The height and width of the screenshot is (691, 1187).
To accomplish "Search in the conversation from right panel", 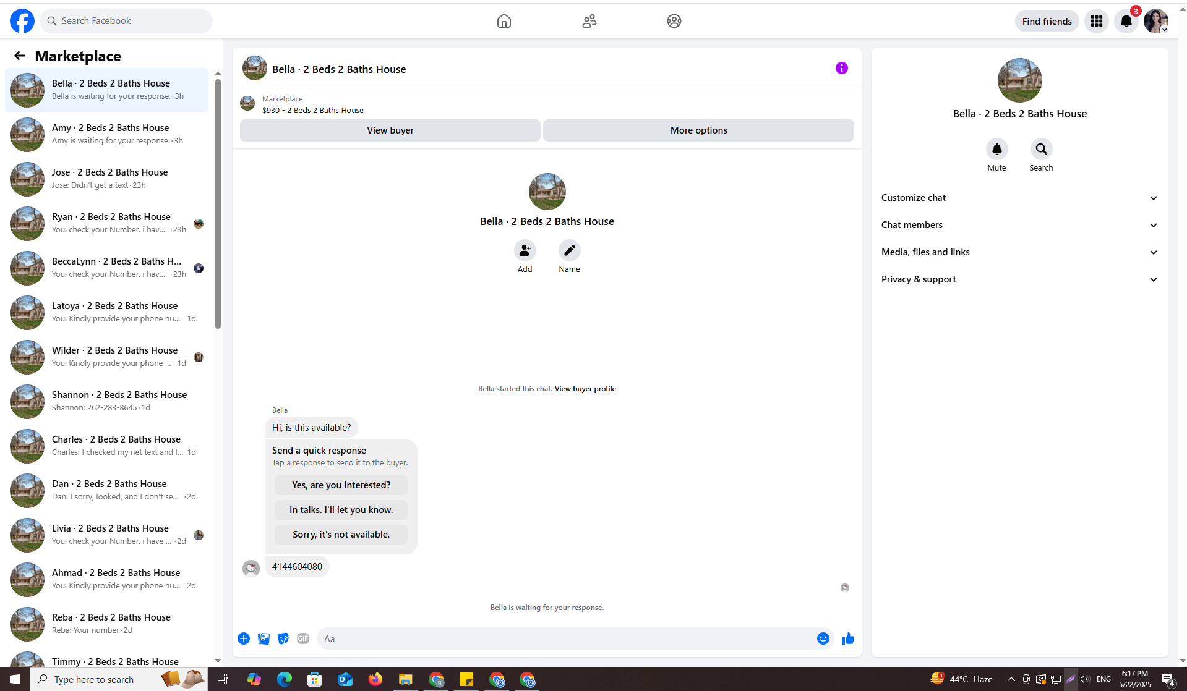I will pos(1042,149).
